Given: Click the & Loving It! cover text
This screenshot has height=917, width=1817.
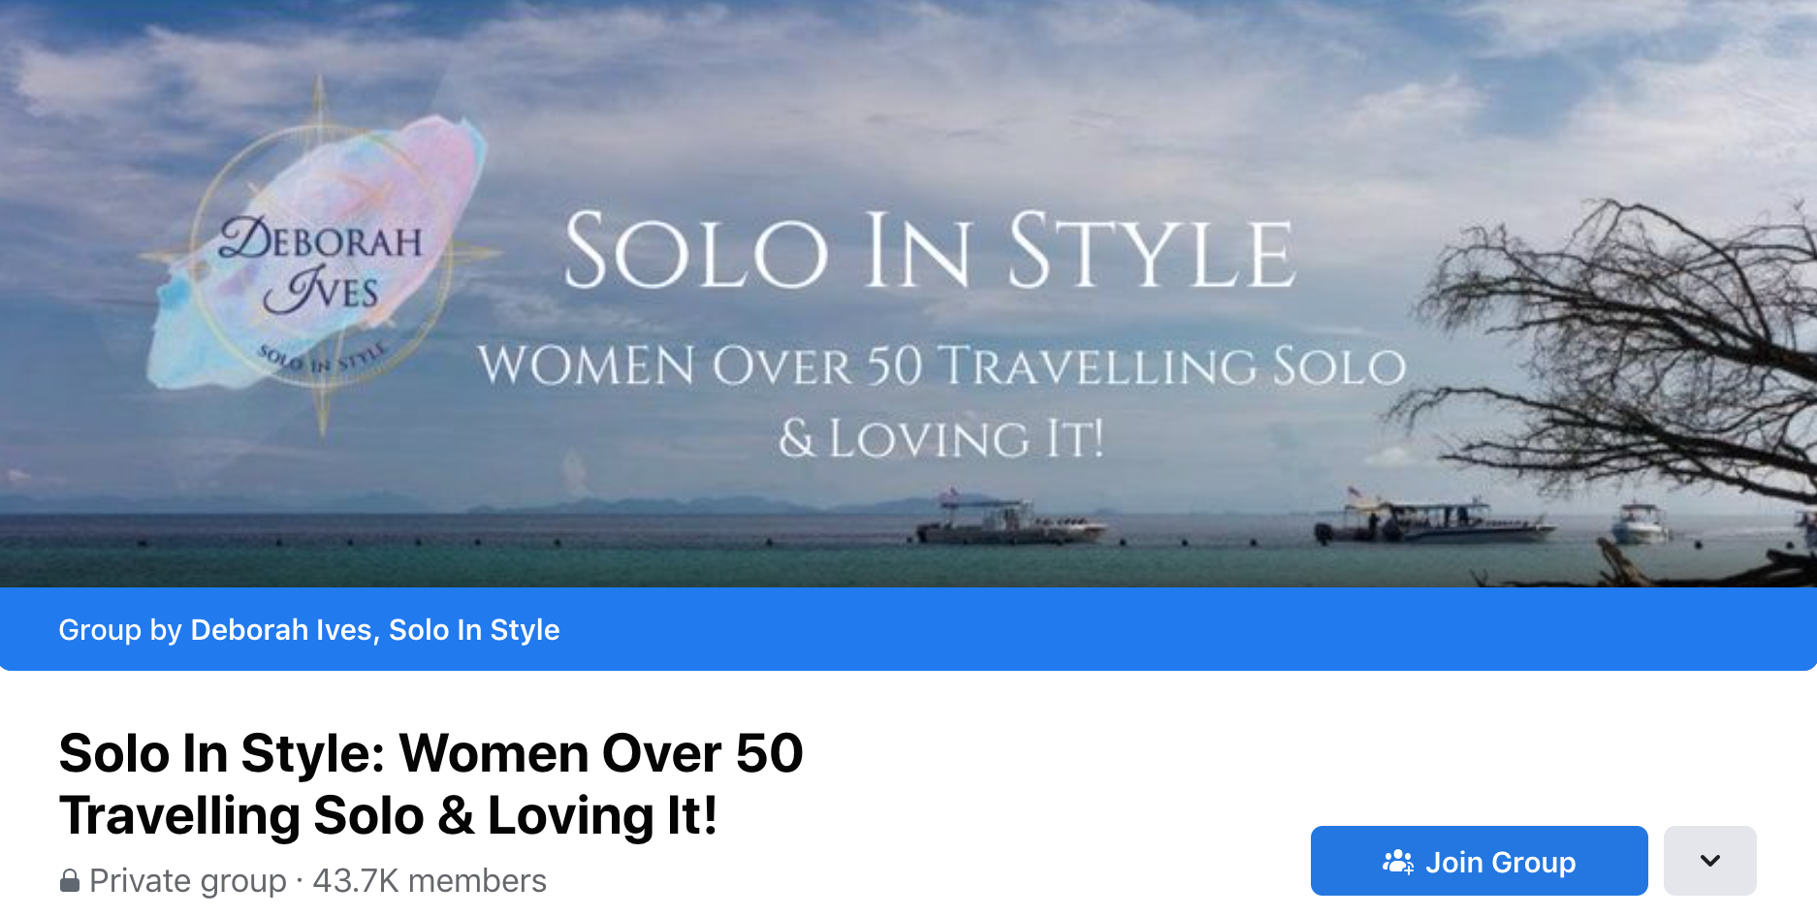Looking at the screenshot, I should click(941, 438).
